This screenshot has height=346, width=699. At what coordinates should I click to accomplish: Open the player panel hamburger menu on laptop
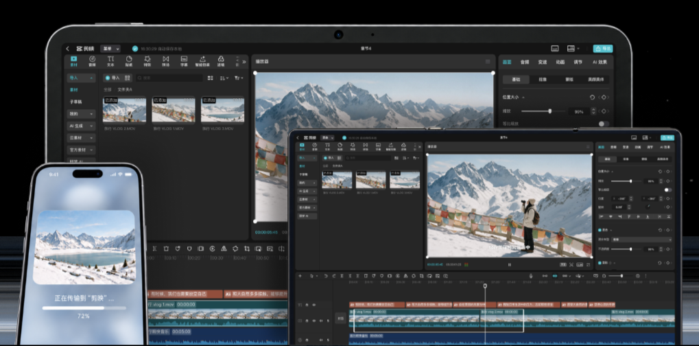tap(488, 62)
